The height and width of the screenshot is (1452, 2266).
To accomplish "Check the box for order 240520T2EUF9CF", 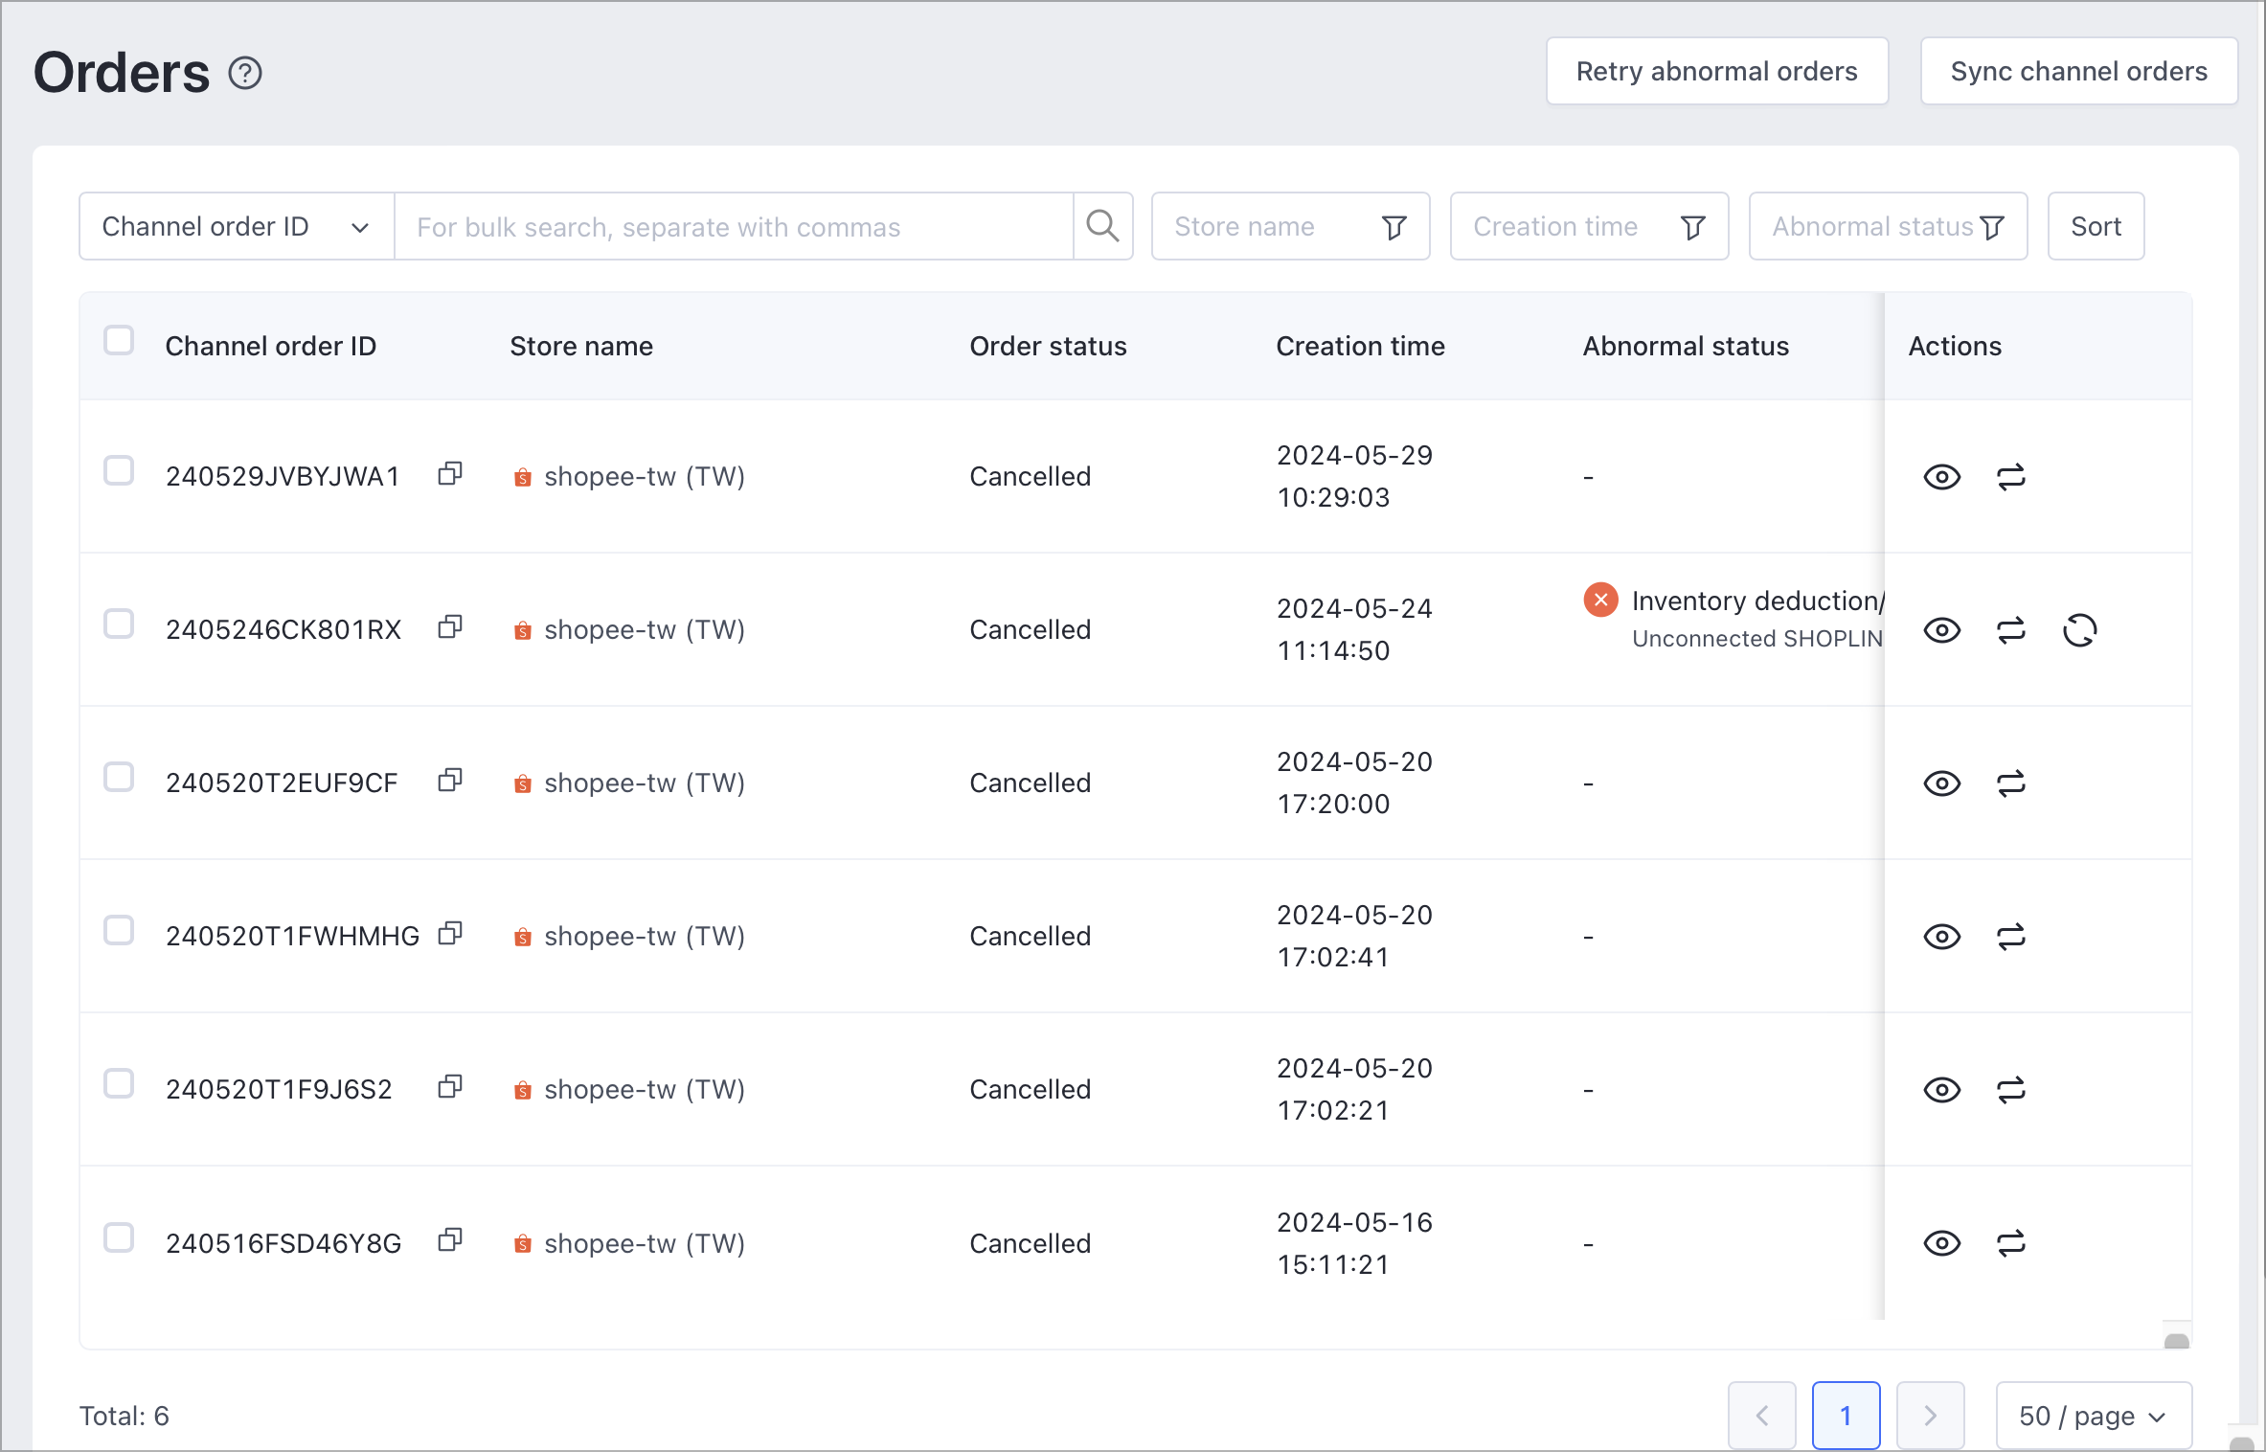I will tap(119, 778).
